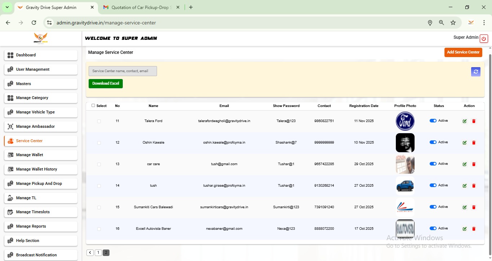The width and height of the screenshot is (492, 261).
Task: Click edit icon for Talera Ford row
Action: point(465,121)
